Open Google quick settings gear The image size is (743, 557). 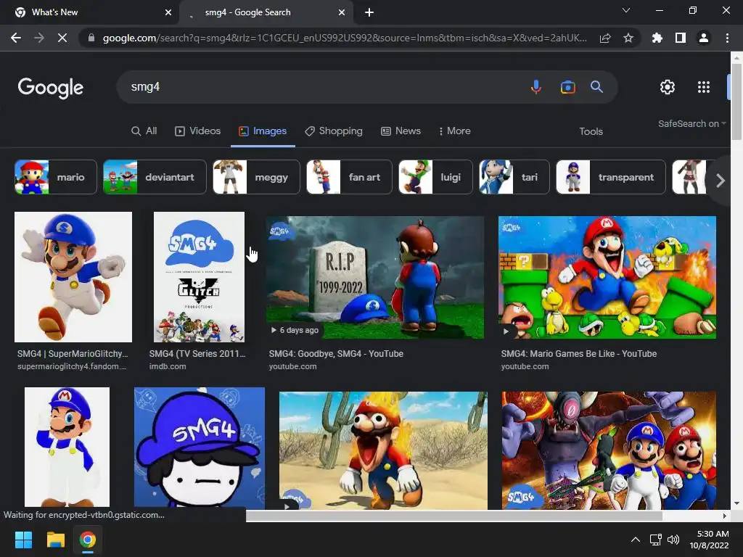[x=668, y=87]
